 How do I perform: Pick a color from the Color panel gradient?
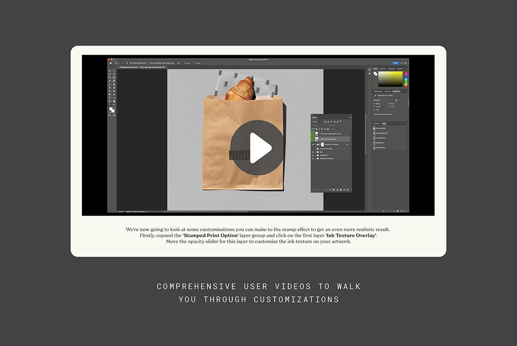(391, 79)
